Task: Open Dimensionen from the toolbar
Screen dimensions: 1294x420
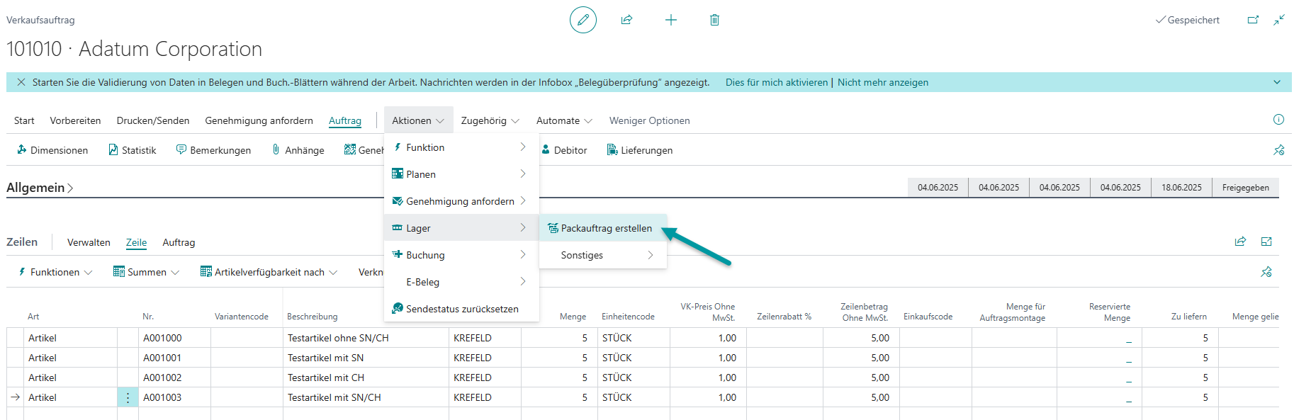Action: 52,150
